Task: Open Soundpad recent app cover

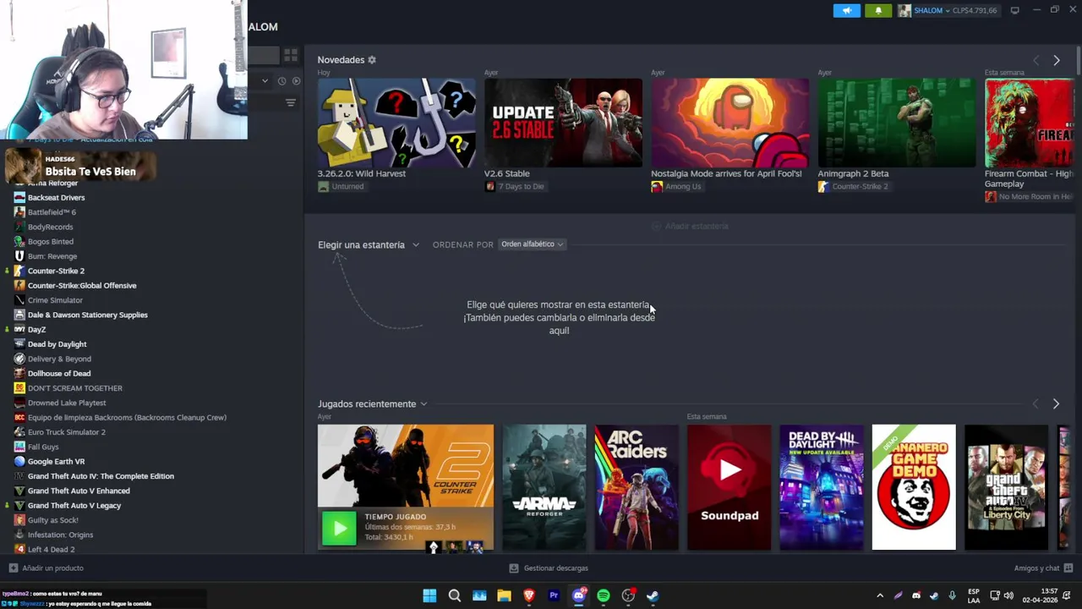Action: [729, 487]
